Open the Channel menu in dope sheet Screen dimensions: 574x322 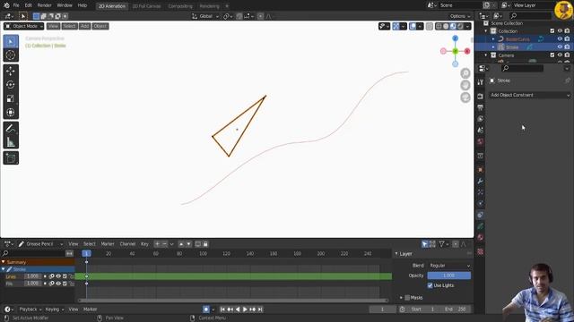(x=127, y=244)
